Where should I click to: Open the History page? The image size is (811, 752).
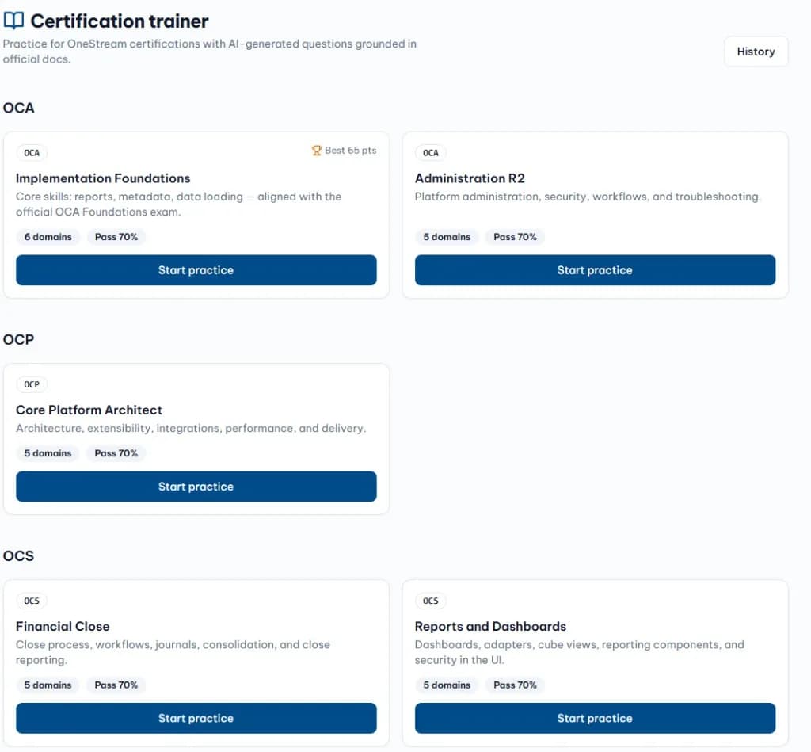click(756, 52)
